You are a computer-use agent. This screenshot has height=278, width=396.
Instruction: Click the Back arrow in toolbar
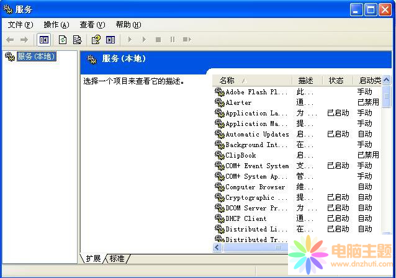[10, 40]
